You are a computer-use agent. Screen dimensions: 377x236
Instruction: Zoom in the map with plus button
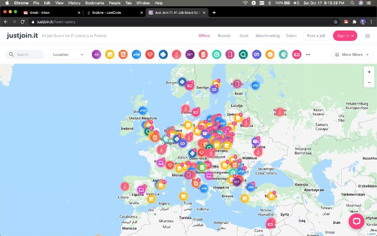point(369,72)
